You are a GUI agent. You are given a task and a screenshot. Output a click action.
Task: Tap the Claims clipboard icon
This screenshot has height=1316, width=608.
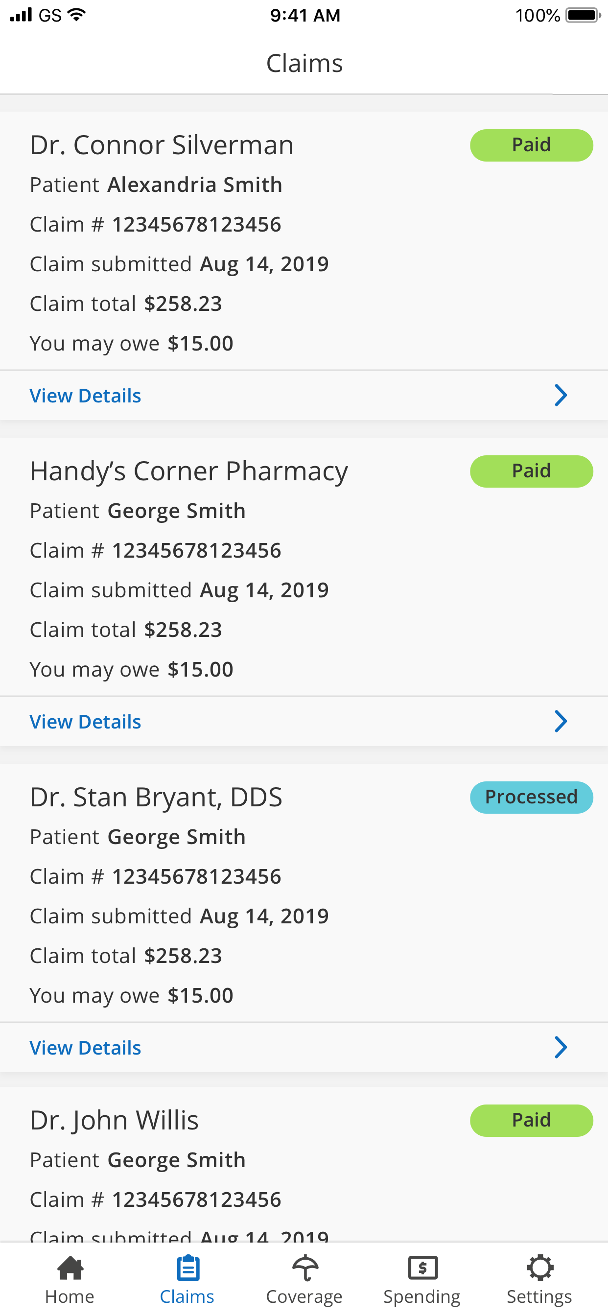click(x=187, y=1268)
